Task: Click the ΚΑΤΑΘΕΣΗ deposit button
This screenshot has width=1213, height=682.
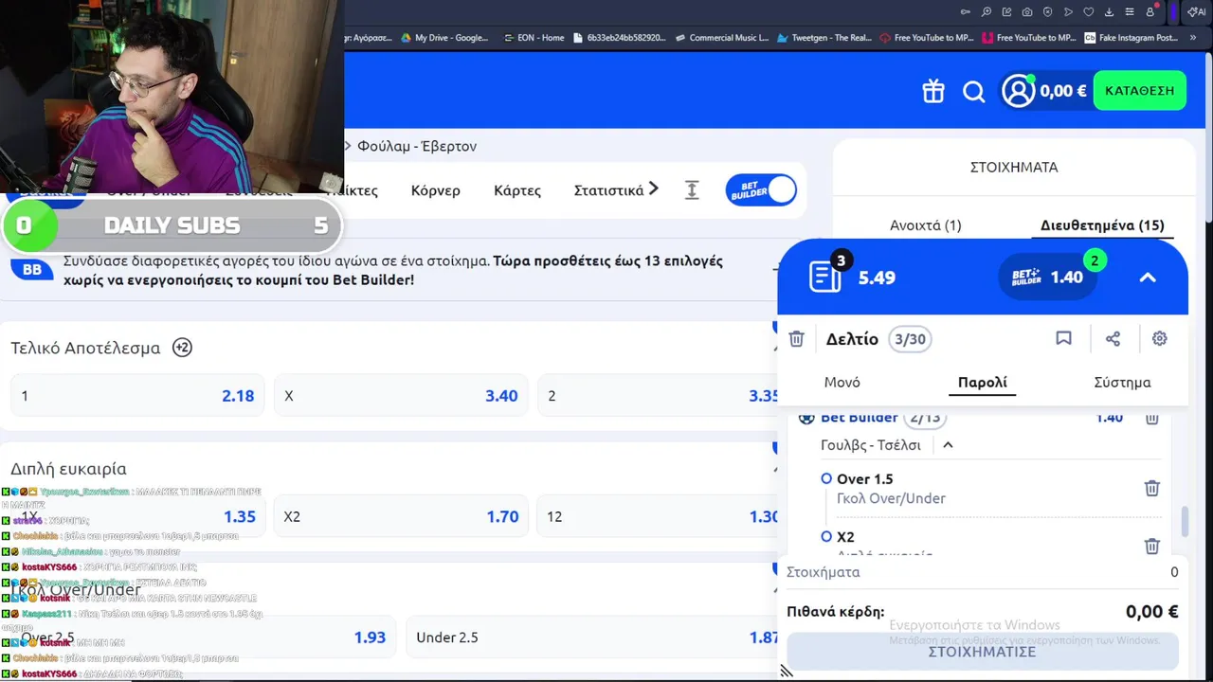Action: pyautogui.click(x=1139, y=91)
